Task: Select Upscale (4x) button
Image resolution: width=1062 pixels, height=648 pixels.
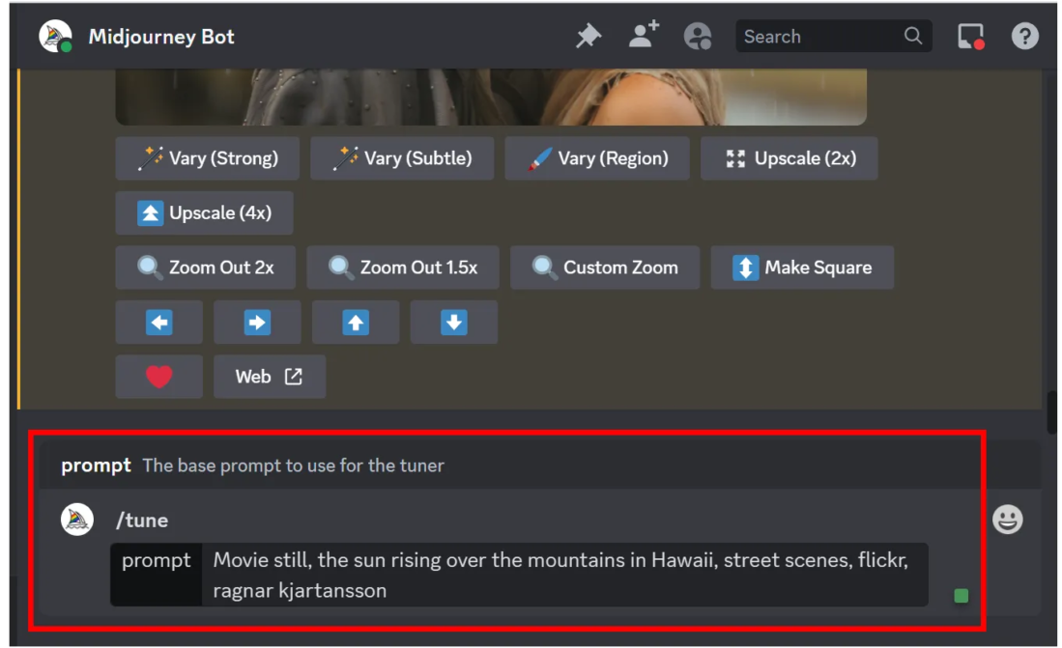Action: (x=204, y=212)
